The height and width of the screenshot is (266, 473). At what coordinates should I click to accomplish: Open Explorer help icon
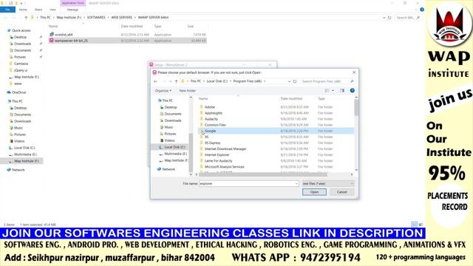point(422,10)
